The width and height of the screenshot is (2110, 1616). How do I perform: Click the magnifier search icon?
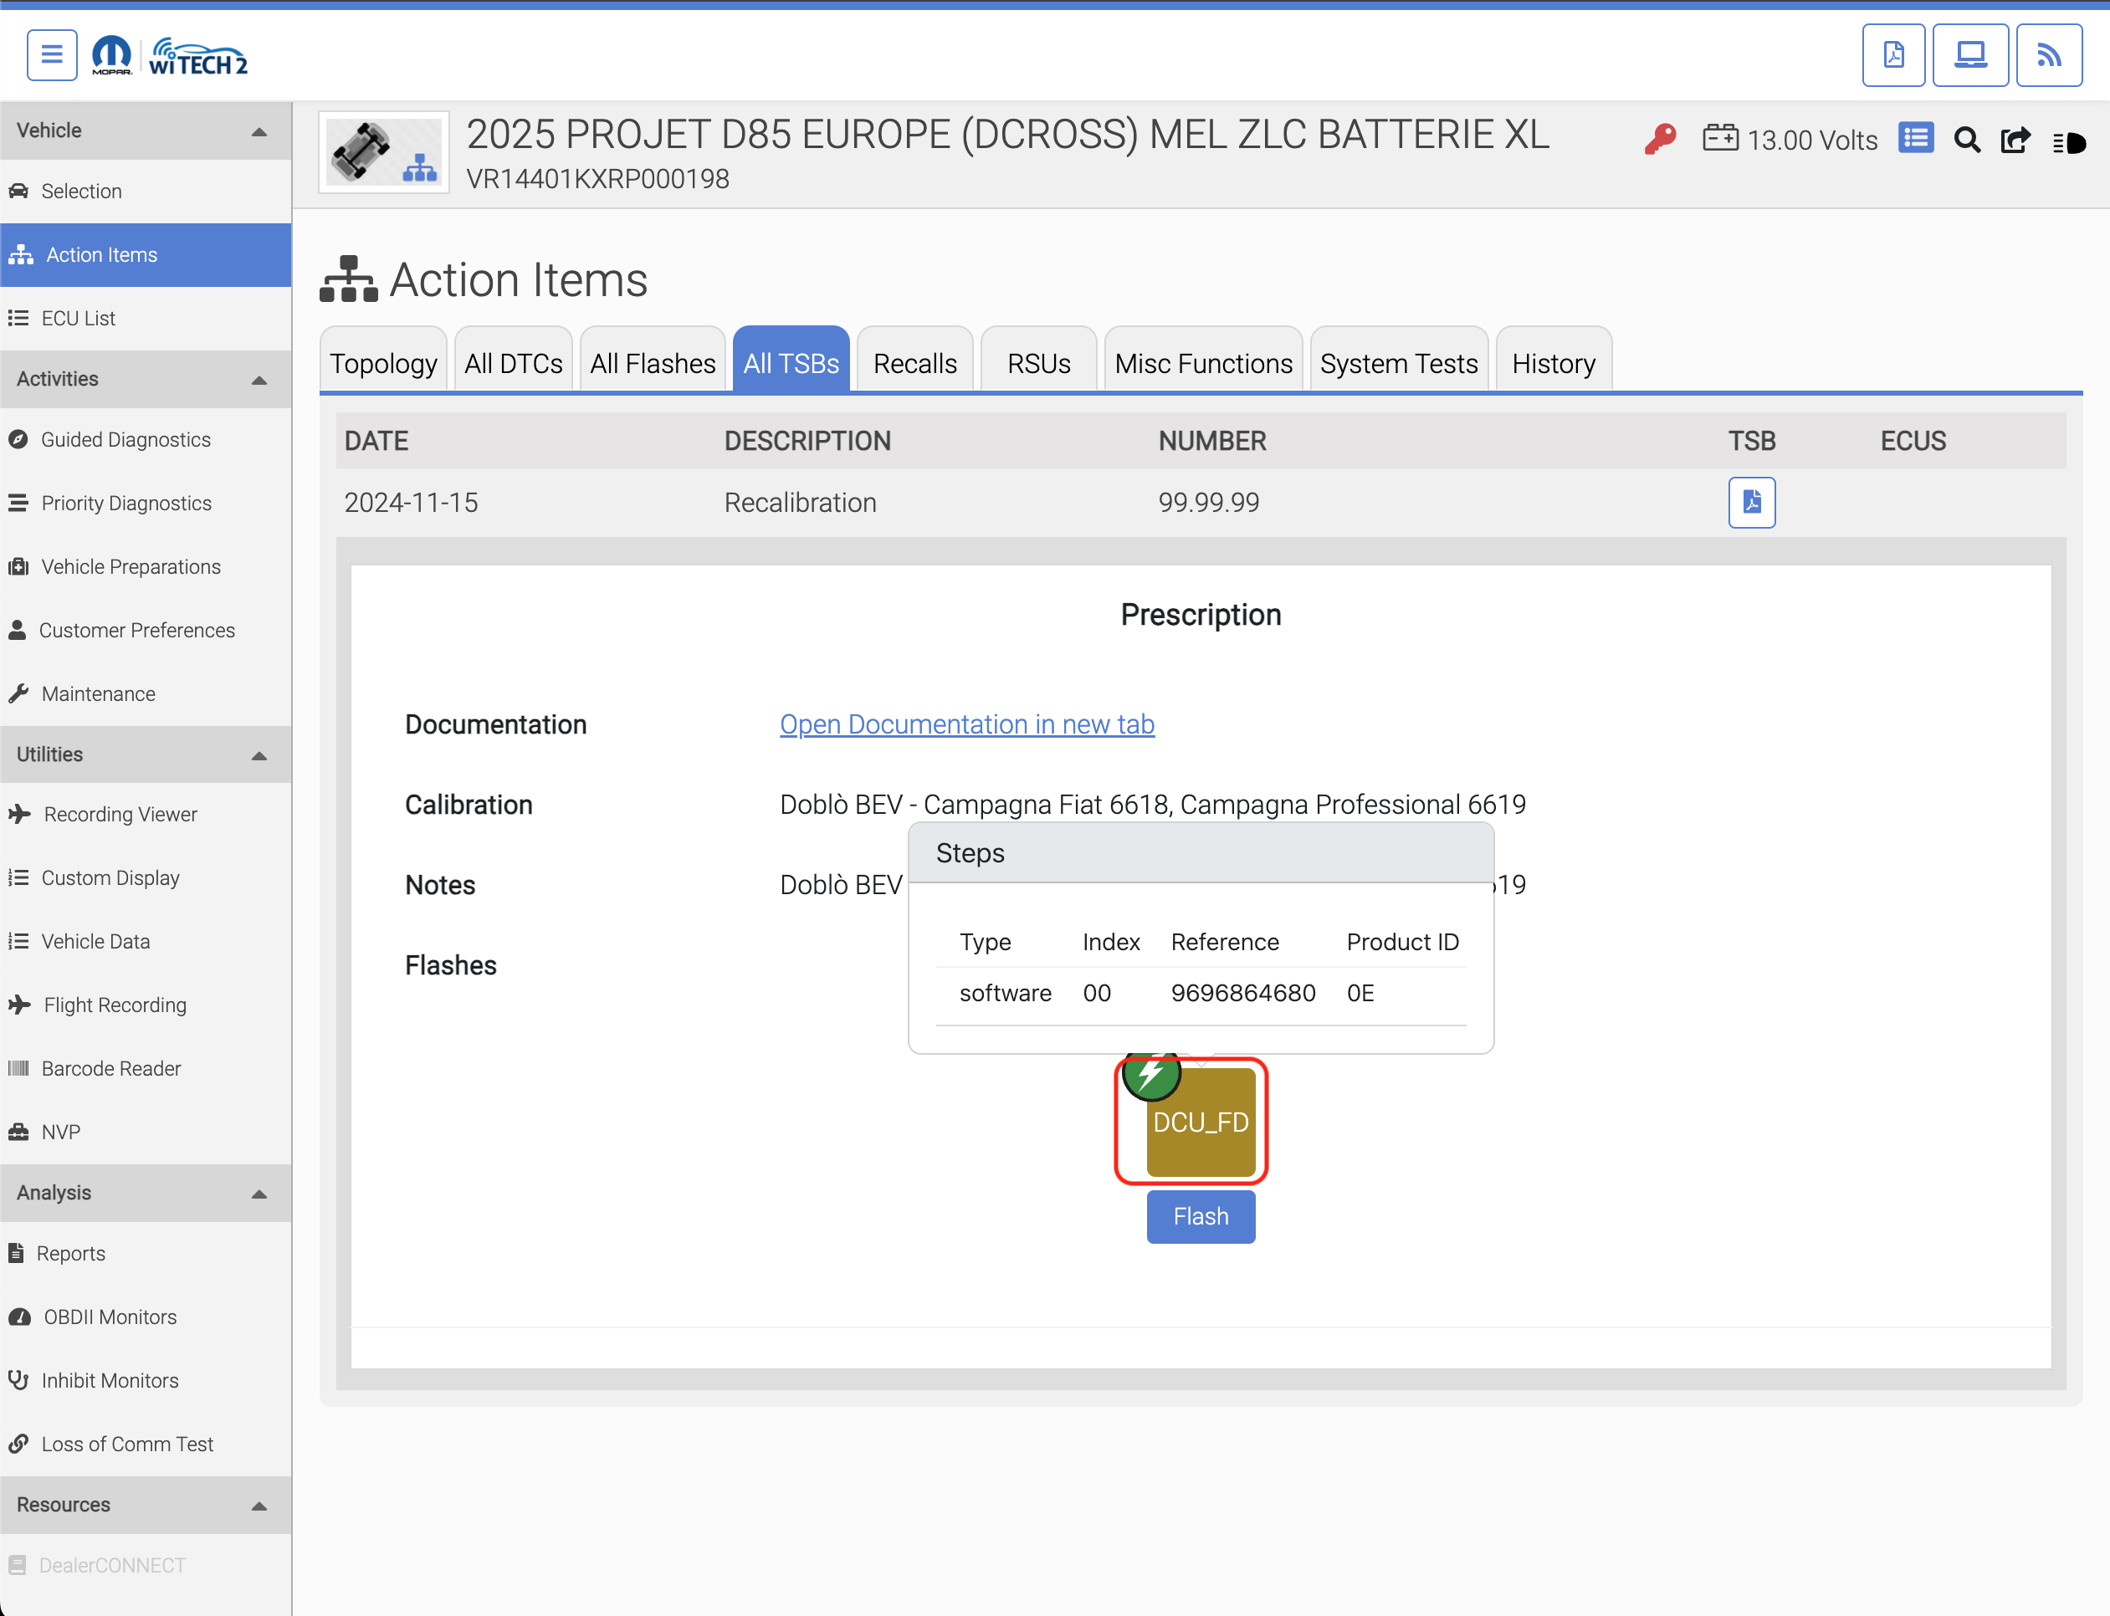click(1967, 141)
